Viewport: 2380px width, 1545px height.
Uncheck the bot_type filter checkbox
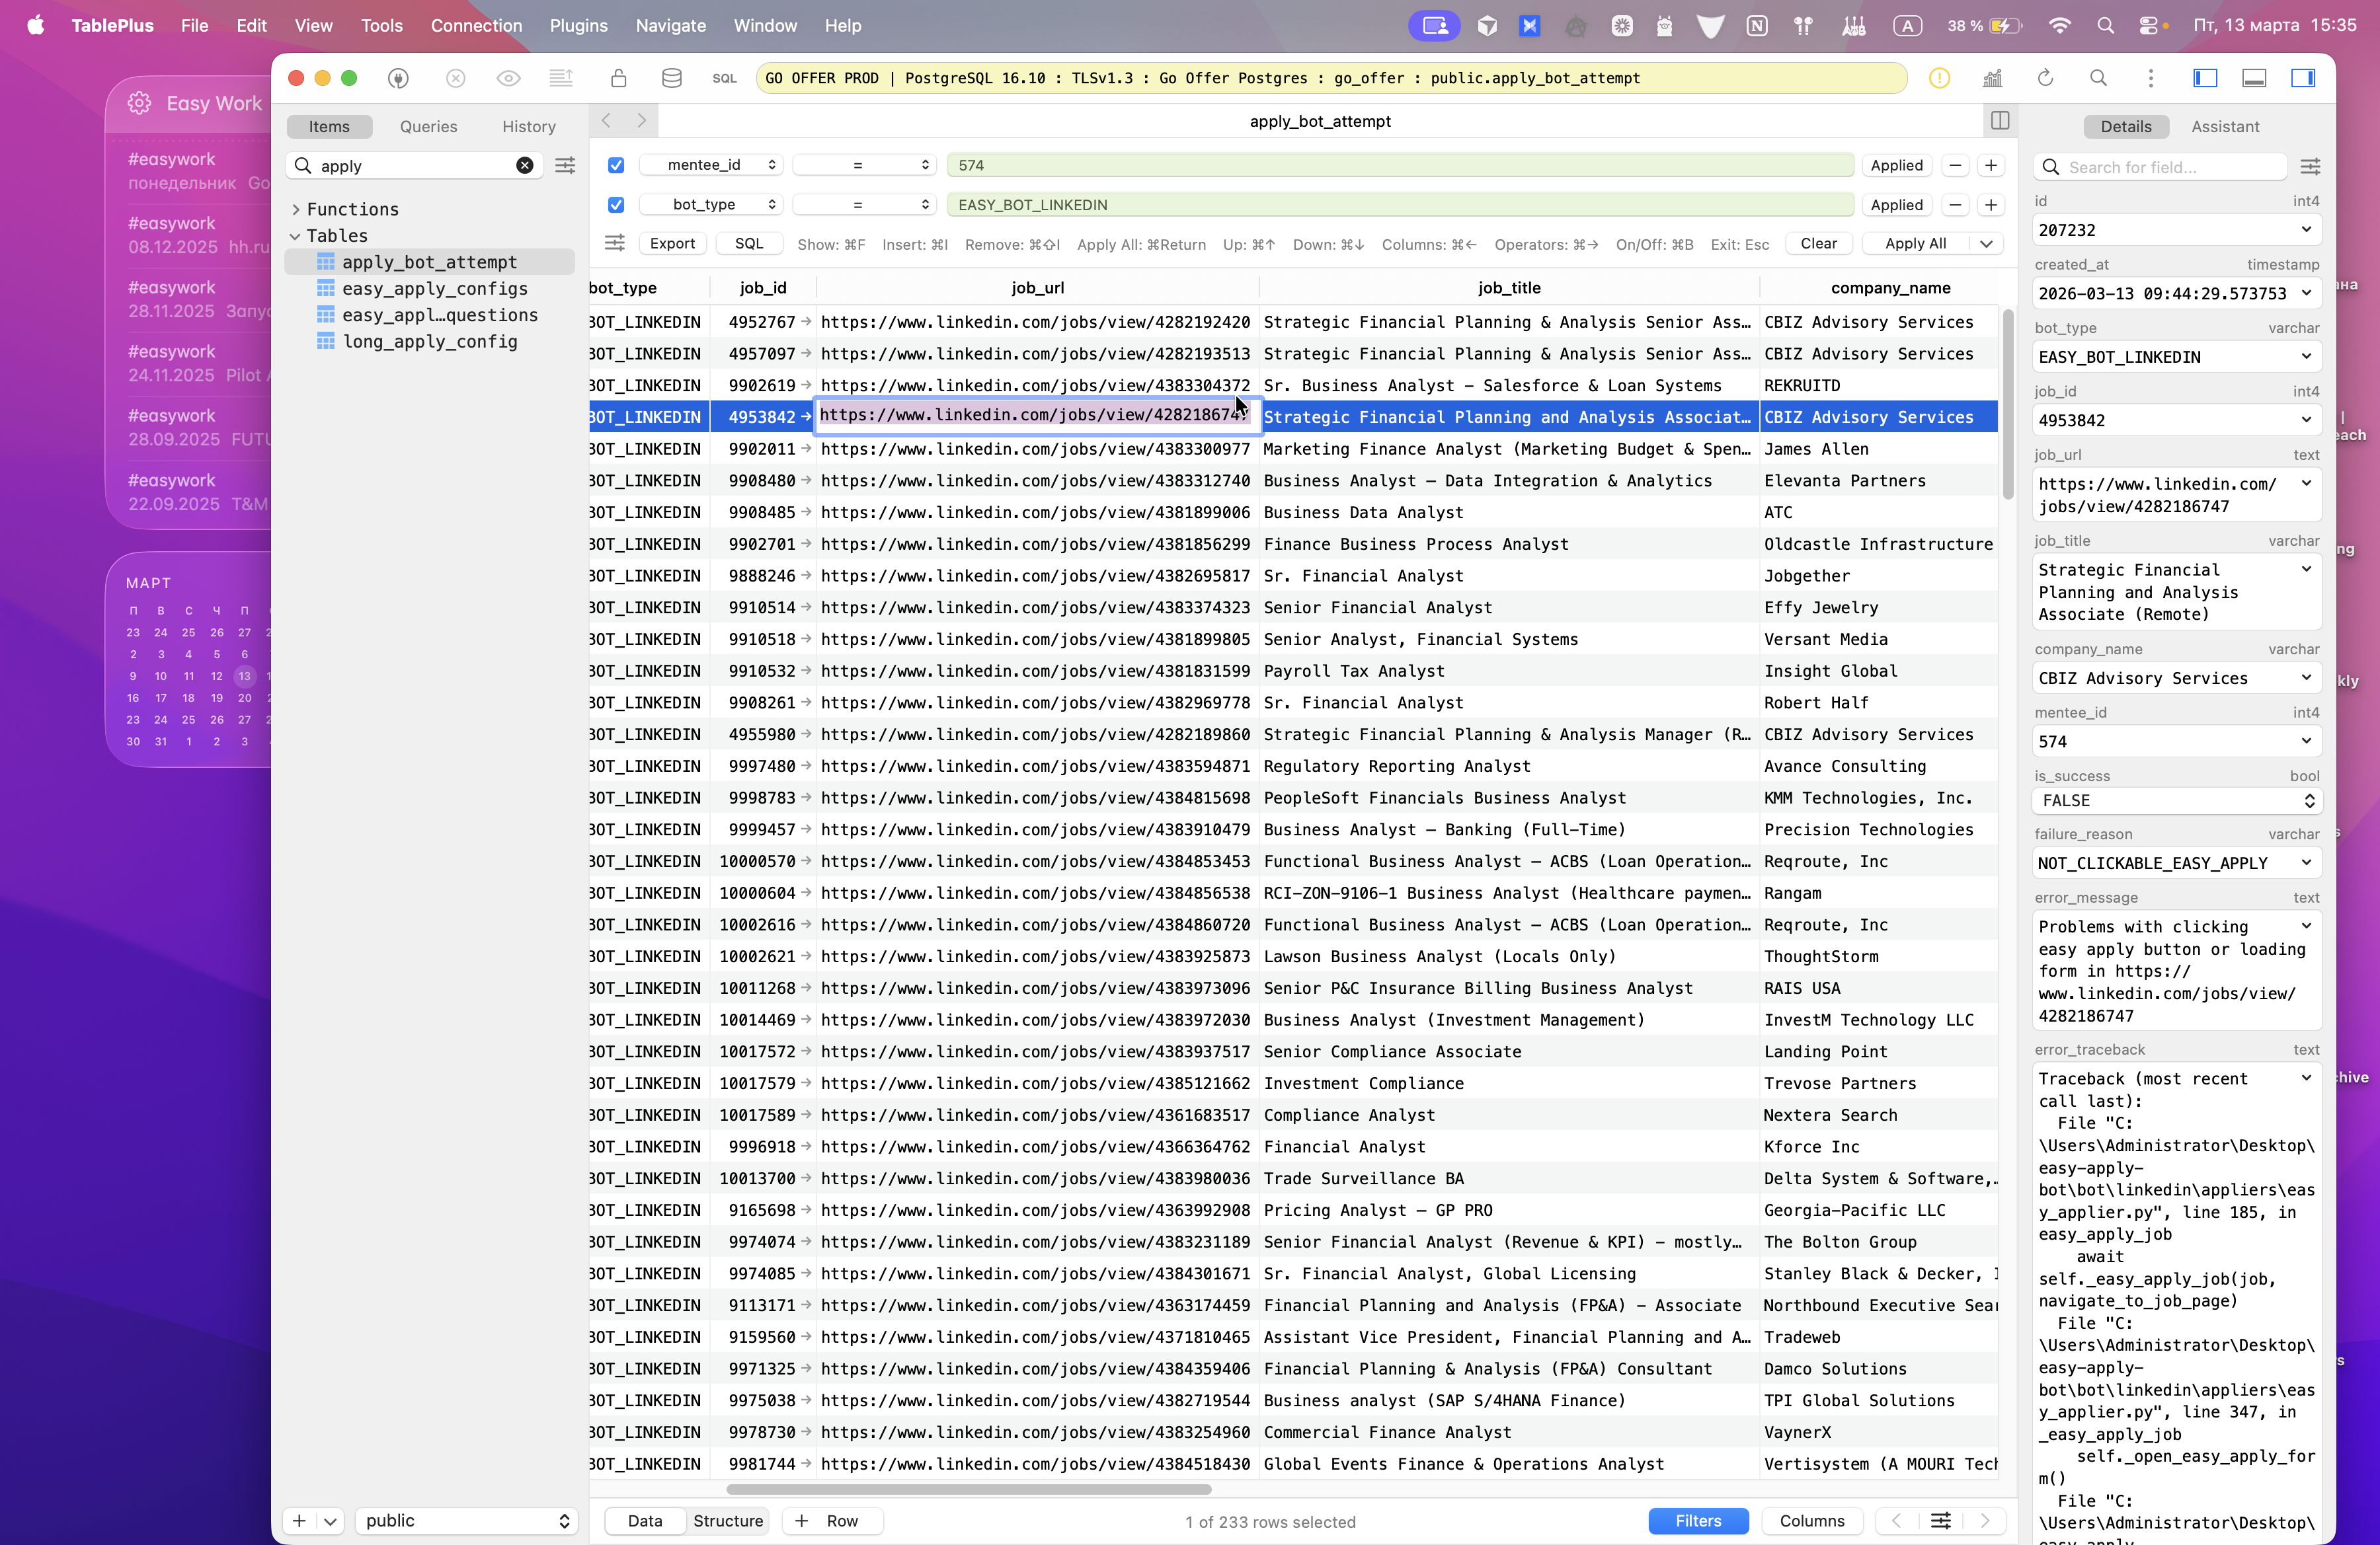(x=616, y=205)
